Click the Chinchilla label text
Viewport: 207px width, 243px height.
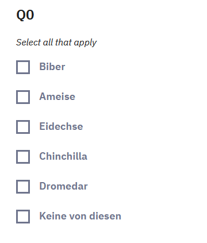click(x=63, y=156)
